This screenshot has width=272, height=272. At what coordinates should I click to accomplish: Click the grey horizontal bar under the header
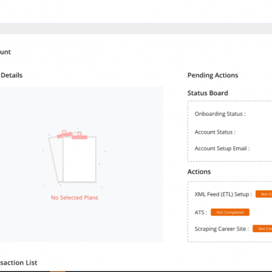[x=136, y=29]
